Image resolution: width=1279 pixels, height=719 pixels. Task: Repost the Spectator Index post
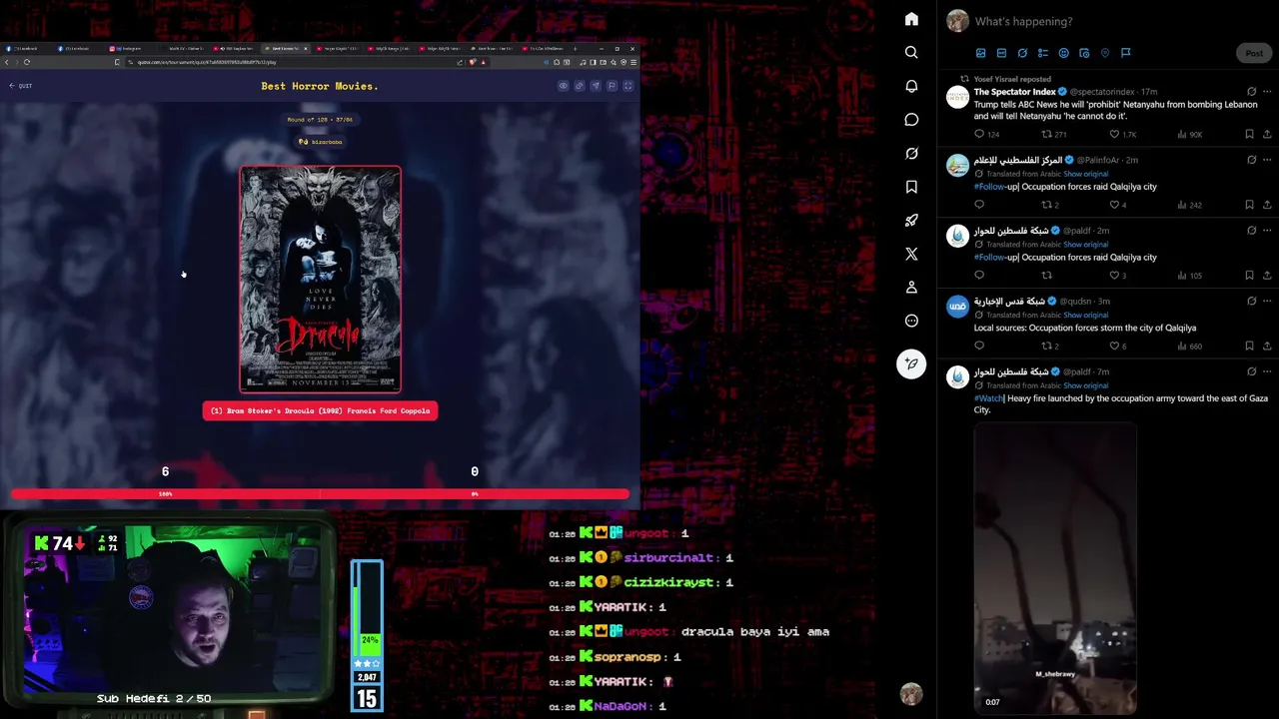1047,134
